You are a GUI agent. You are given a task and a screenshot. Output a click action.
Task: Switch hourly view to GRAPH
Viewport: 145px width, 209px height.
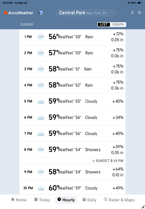pyautogui.click(x=118, y=25)
